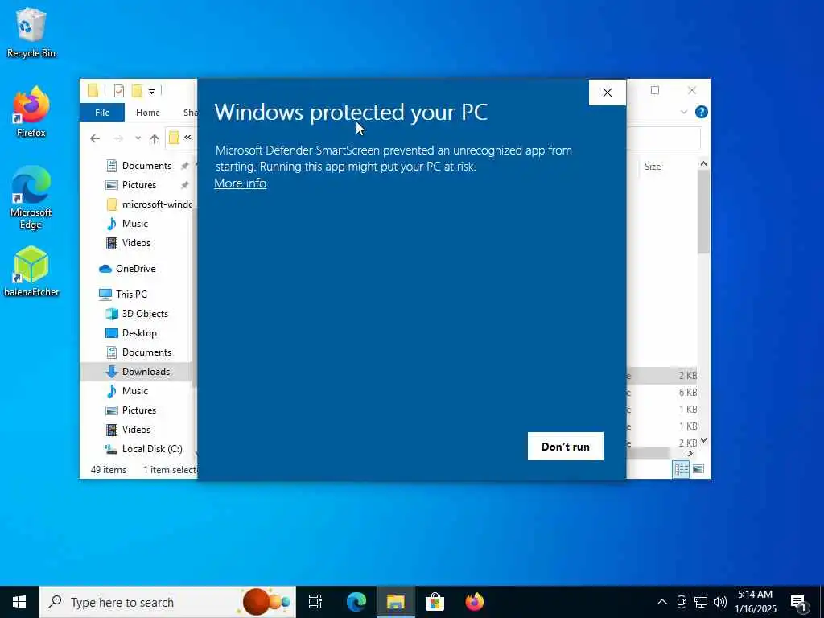Maximize the File Explorer window
This screenshot has height=618, width=824.
[x=655, y=90]
